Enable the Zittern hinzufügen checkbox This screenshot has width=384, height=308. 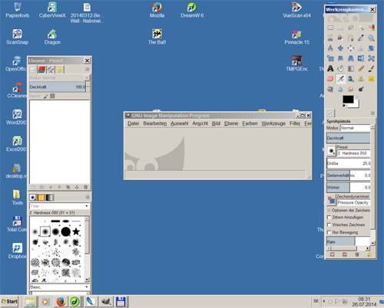pyautogui.click(x=329, y=218)
